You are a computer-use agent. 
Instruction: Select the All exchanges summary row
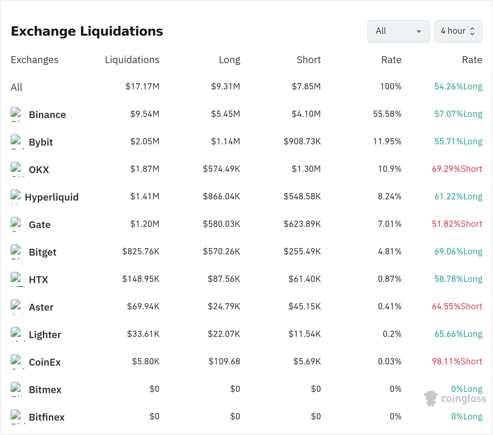247,87
